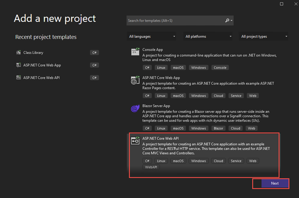The width and height of the screenshot is (299, 198).
Task: Click the Service tag under ASP.NET Core Web API
Action: [236, 161]
